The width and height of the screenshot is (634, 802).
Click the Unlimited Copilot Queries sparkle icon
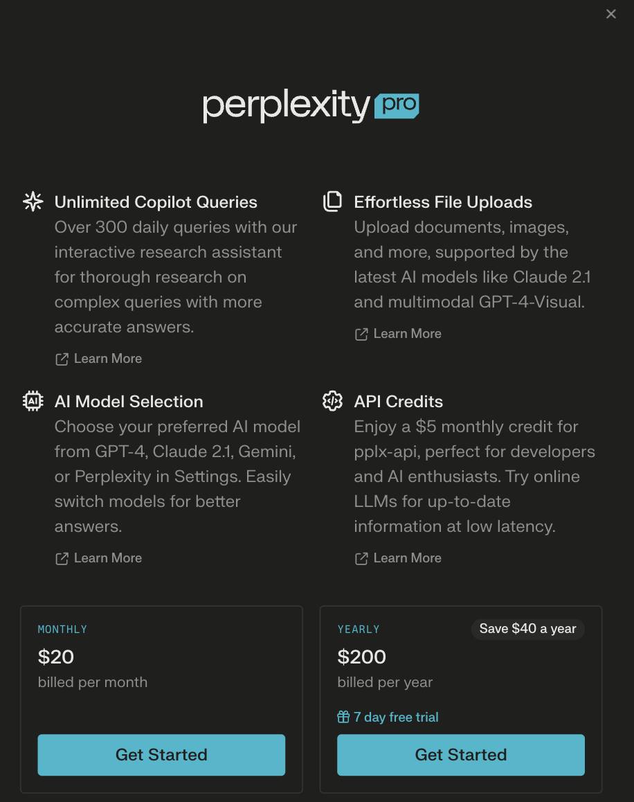click(33, 202)
